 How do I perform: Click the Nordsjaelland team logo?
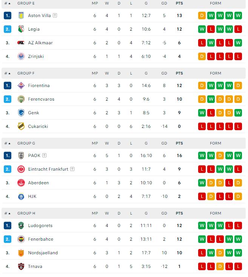[x=21, y=253]
